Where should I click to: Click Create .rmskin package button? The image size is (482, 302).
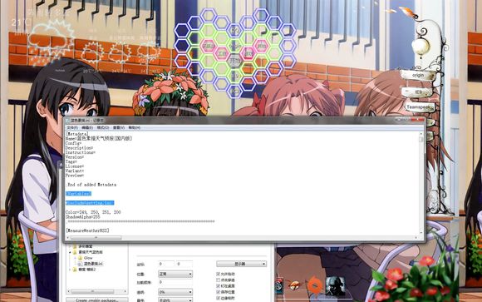click(97, 300)
